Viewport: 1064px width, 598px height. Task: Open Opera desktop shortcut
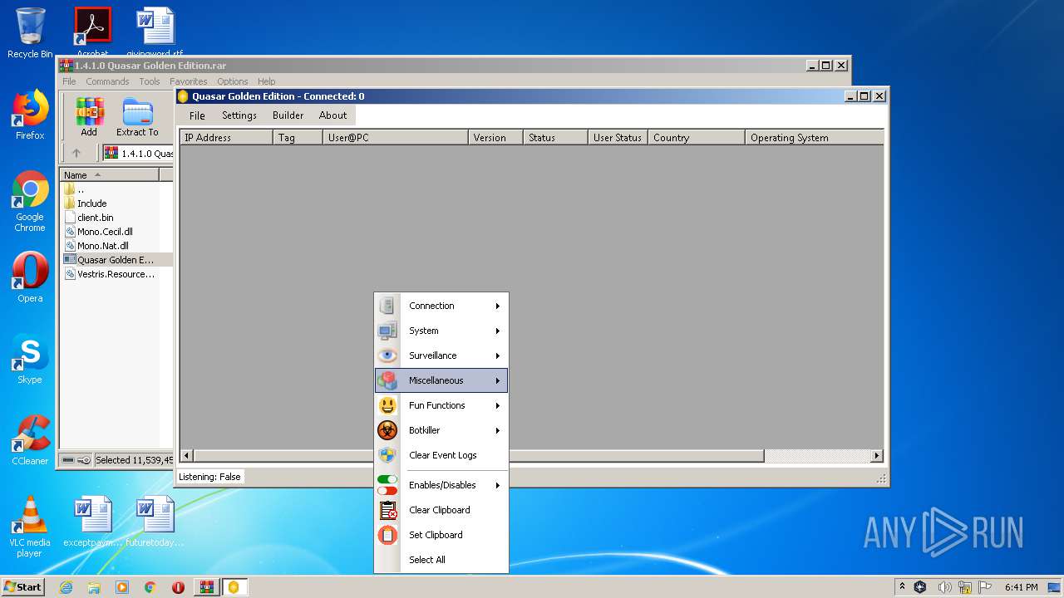pyautogui.click(x=30, y=277)
